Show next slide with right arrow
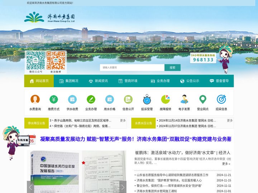The image size is (258, 193). tap(123, 187)
